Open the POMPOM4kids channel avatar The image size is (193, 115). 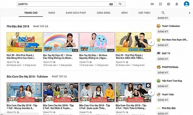point(158,67)
